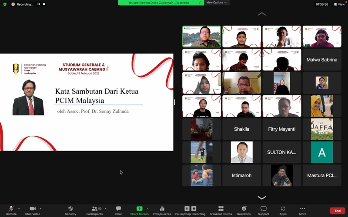This screenshot has width=348, height=217.
Task: Click 'STUDIUM GENERALE &' slide heading
Action: (84, 65)
